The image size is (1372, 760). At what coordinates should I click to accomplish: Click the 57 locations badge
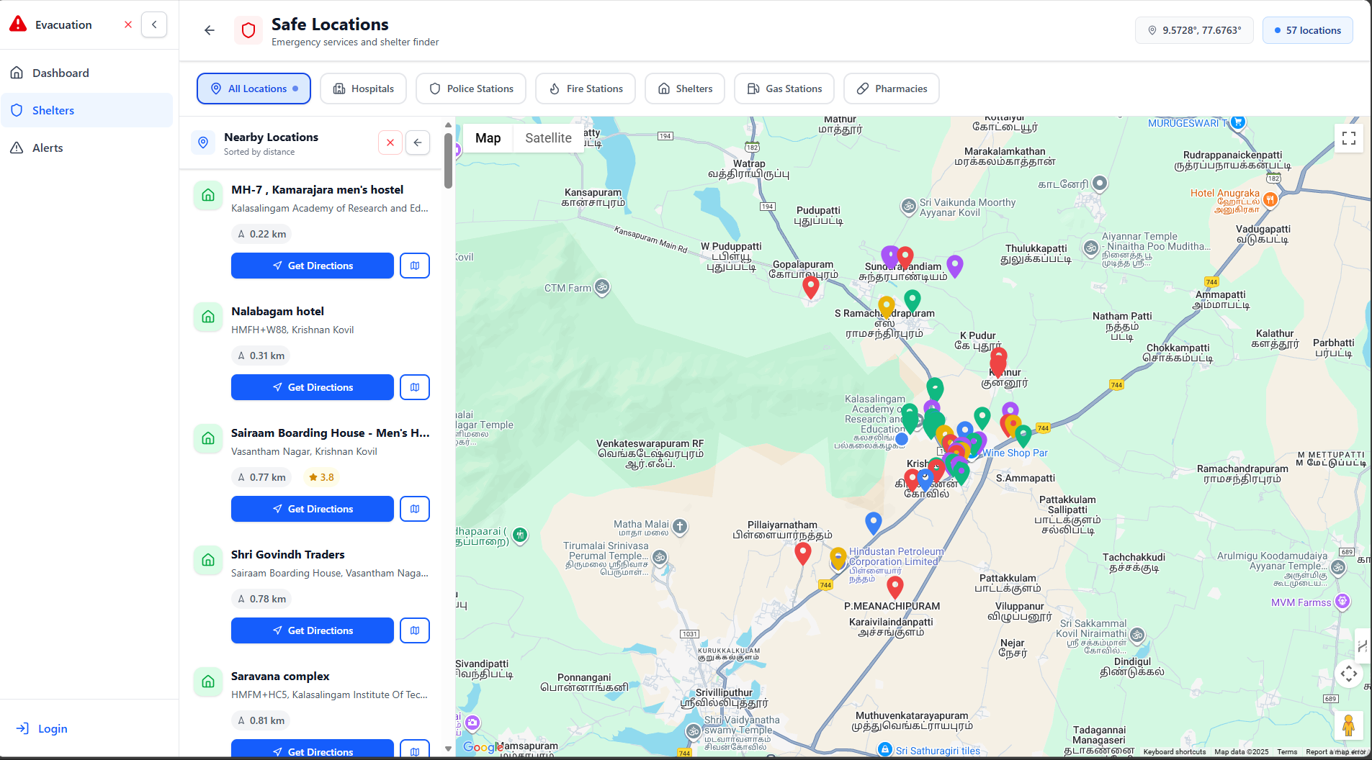[1307, 30]
